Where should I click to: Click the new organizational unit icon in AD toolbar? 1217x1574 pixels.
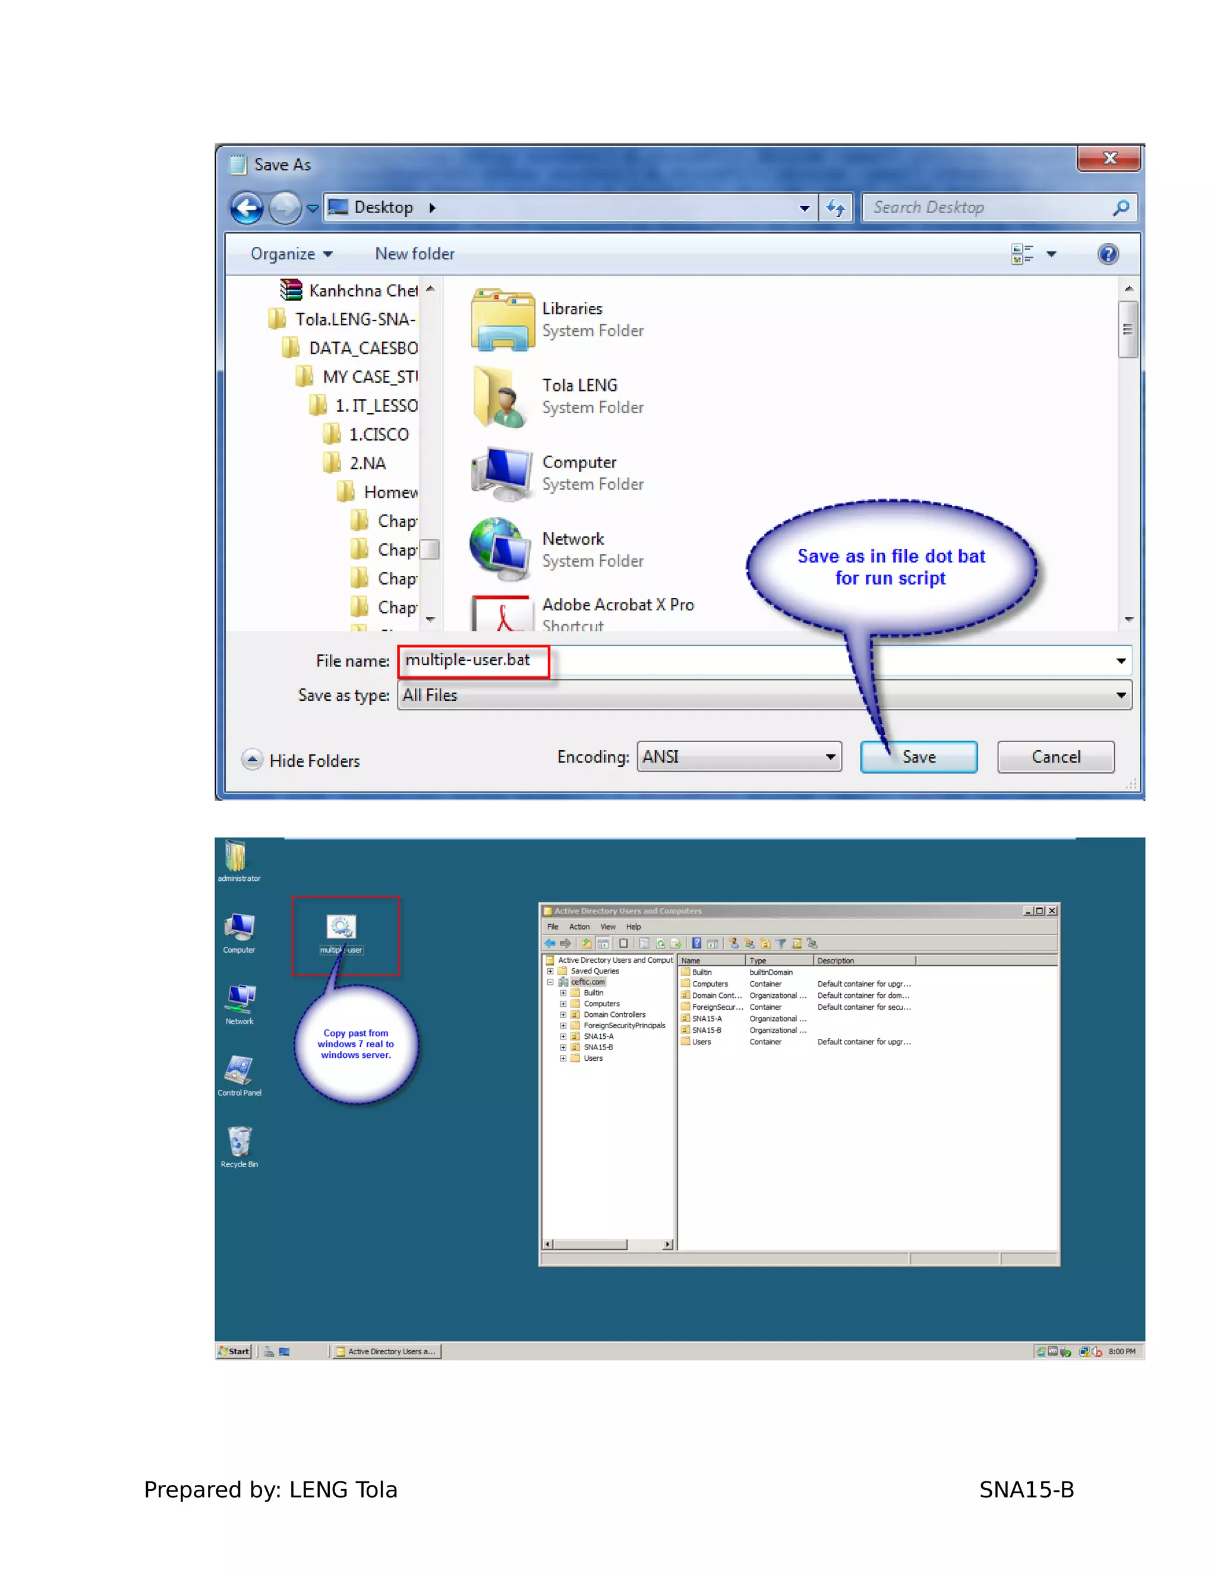(x=765, y=943)
